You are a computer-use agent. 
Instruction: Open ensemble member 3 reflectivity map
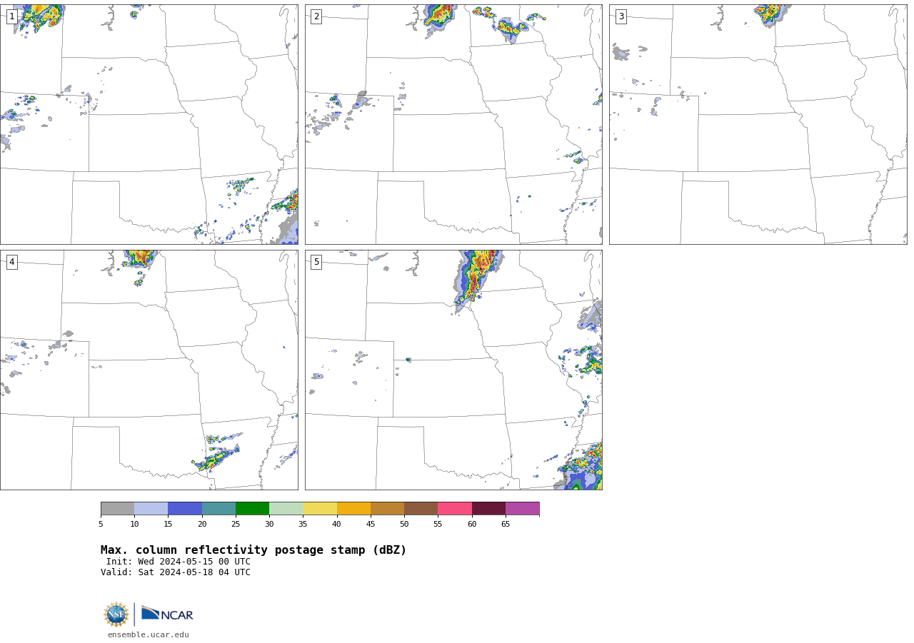click(x=758, y=125)
